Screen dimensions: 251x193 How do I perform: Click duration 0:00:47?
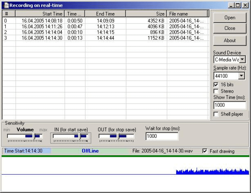(x=75, y=26)
